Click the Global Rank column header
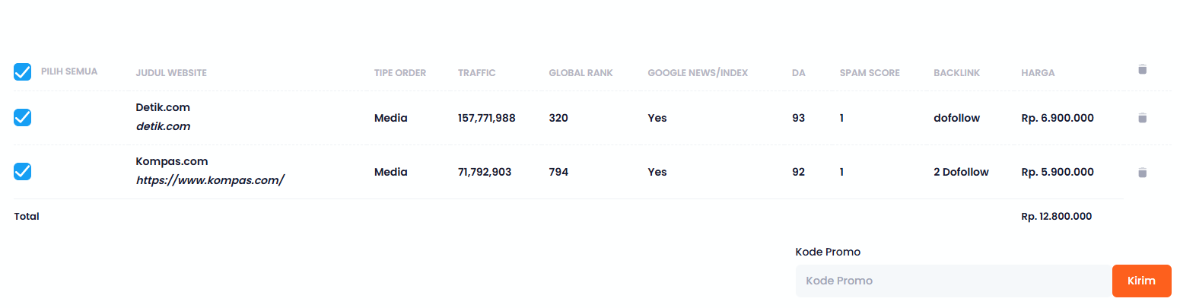This screenshot has width=1180, height=308. click(580, 73)
